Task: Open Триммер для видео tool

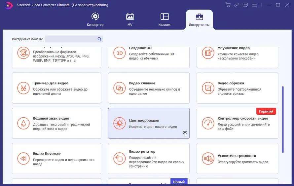Action: (x=56, y=88)
